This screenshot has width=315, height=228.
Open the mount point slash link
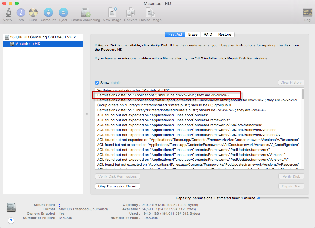(59, 205)
